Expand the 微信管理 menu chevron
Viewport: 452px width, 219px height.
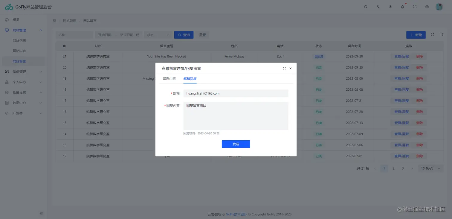click(x=41, y=72)
